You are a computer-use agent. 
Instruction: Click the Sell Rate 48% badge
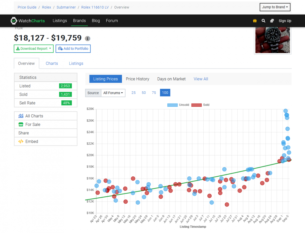(66, 103)
